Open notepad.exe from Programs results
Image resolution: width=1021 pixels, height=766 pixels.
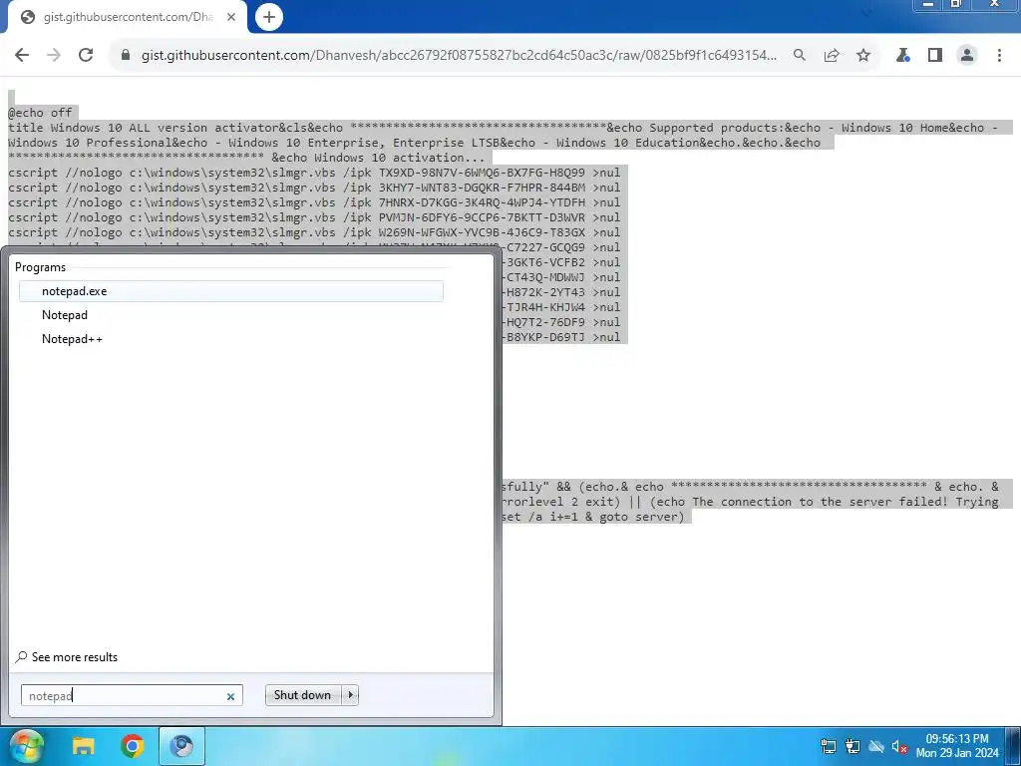[x=231, y=291]
